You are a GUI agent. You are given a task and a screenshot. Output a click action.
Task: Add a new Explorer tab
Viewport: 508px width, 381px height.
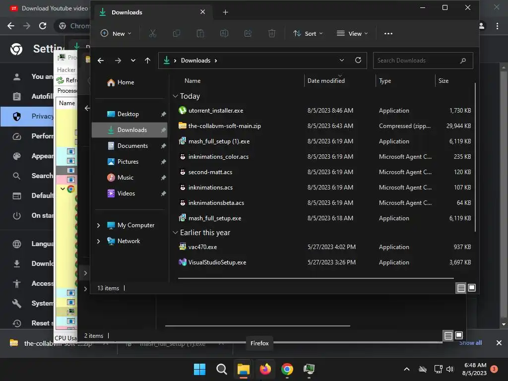point(226,12)
